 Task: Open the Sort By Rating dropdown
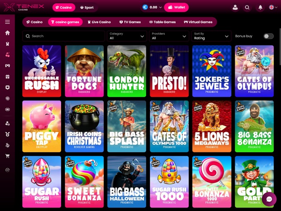tap(211, 36)
